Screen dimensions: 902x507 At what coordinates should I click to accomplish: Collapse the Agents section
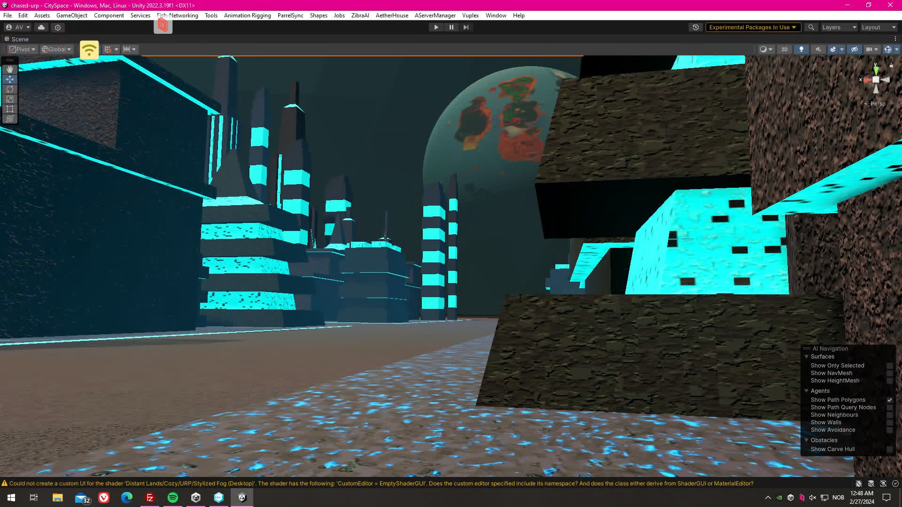coord(807,391)
